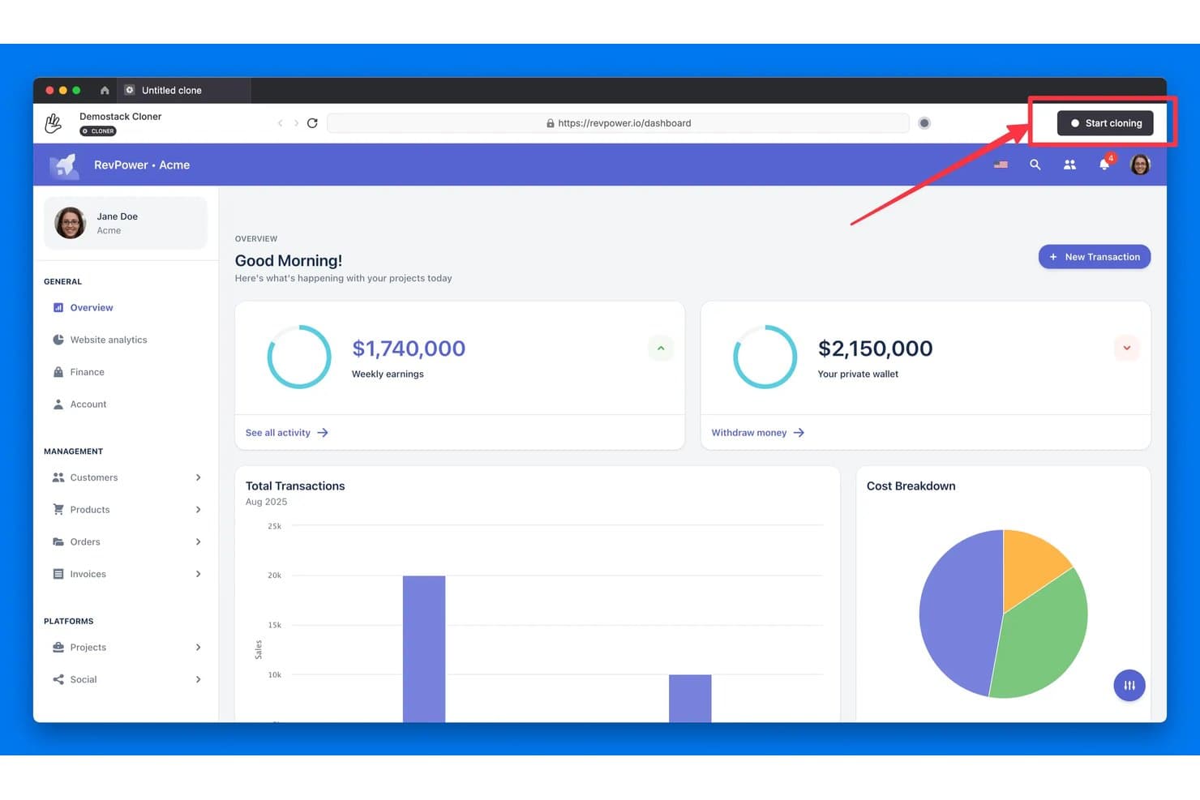Click the Demostack hand logo icon
Screen dimensions: 1200x800
pos(54,123)
